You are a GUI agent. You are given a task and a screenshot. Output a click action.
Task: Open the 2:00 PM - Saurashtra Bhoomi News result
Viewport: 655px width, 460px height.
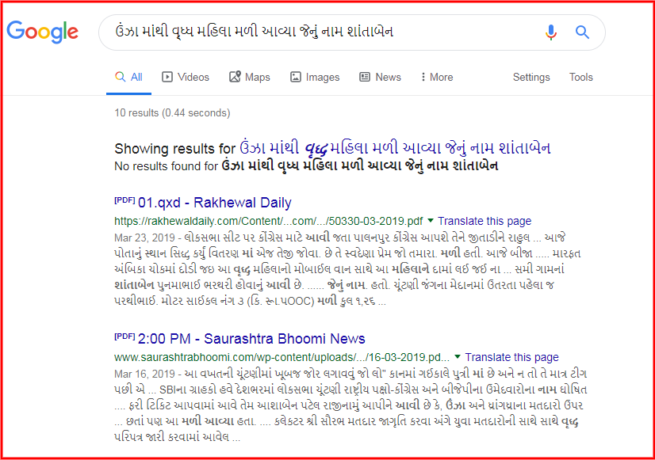(251, 339)
